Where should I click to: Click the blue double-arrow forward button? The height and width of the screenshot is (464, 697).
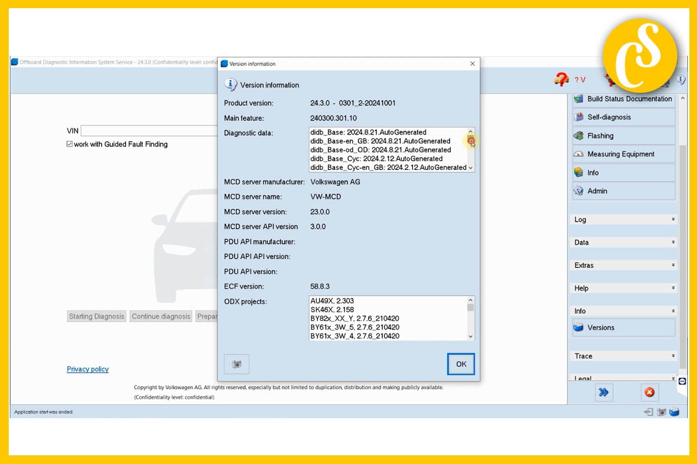click(603, 393)
